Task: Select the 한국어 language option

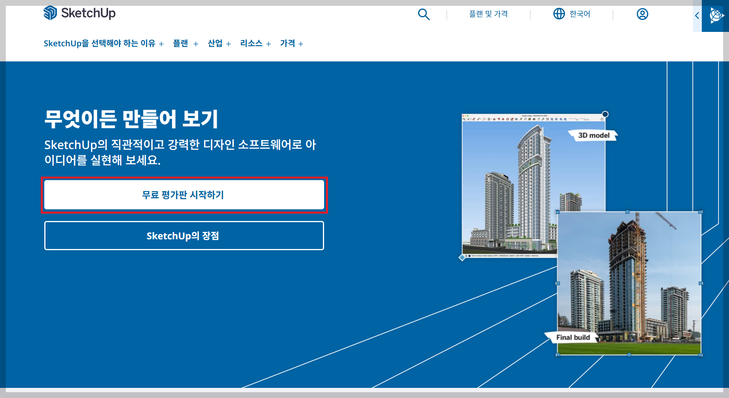Action: tap(580, 14)
